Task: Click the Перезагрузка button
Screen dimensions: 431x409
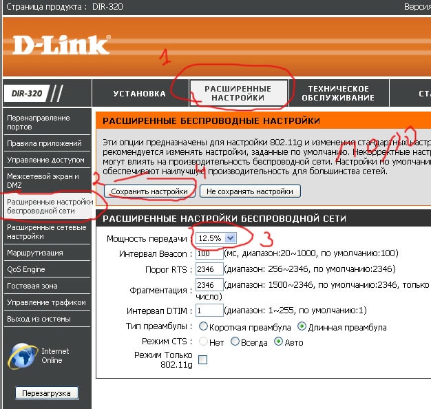Action: [x=46, y=393]
